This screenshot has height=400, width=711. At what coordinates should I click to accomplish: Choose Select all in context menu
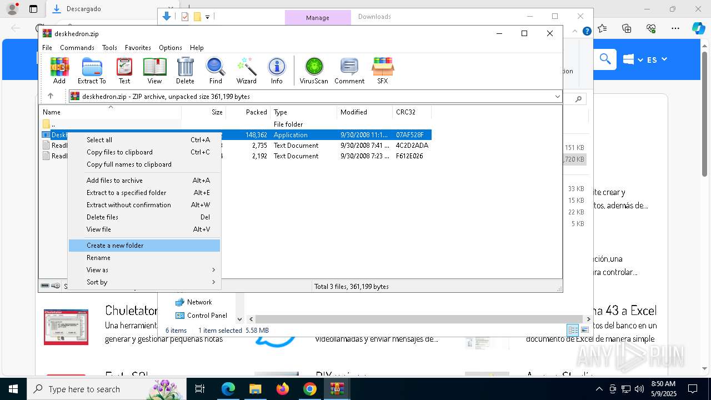[144, 140]
